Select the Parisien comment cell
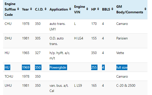This screenshot has height=95, width=152. point(122,38)
